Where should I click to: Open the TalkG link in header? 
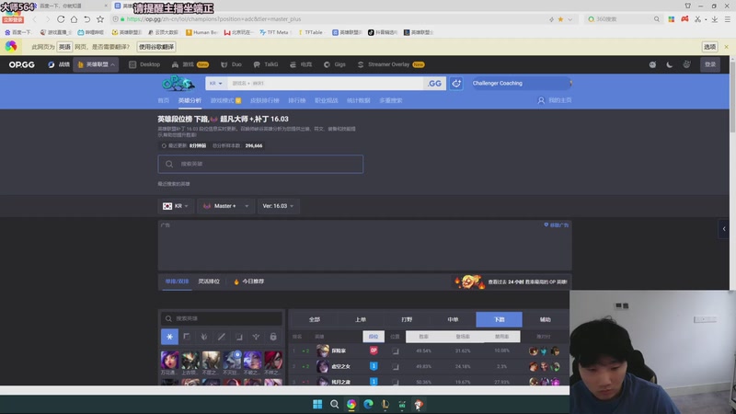(266, 64)
